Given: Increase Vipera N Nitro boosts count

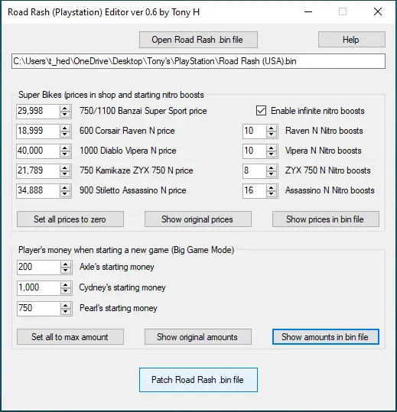Looking at the screenshot, I should pyautogui.click(x=272, y=148).
